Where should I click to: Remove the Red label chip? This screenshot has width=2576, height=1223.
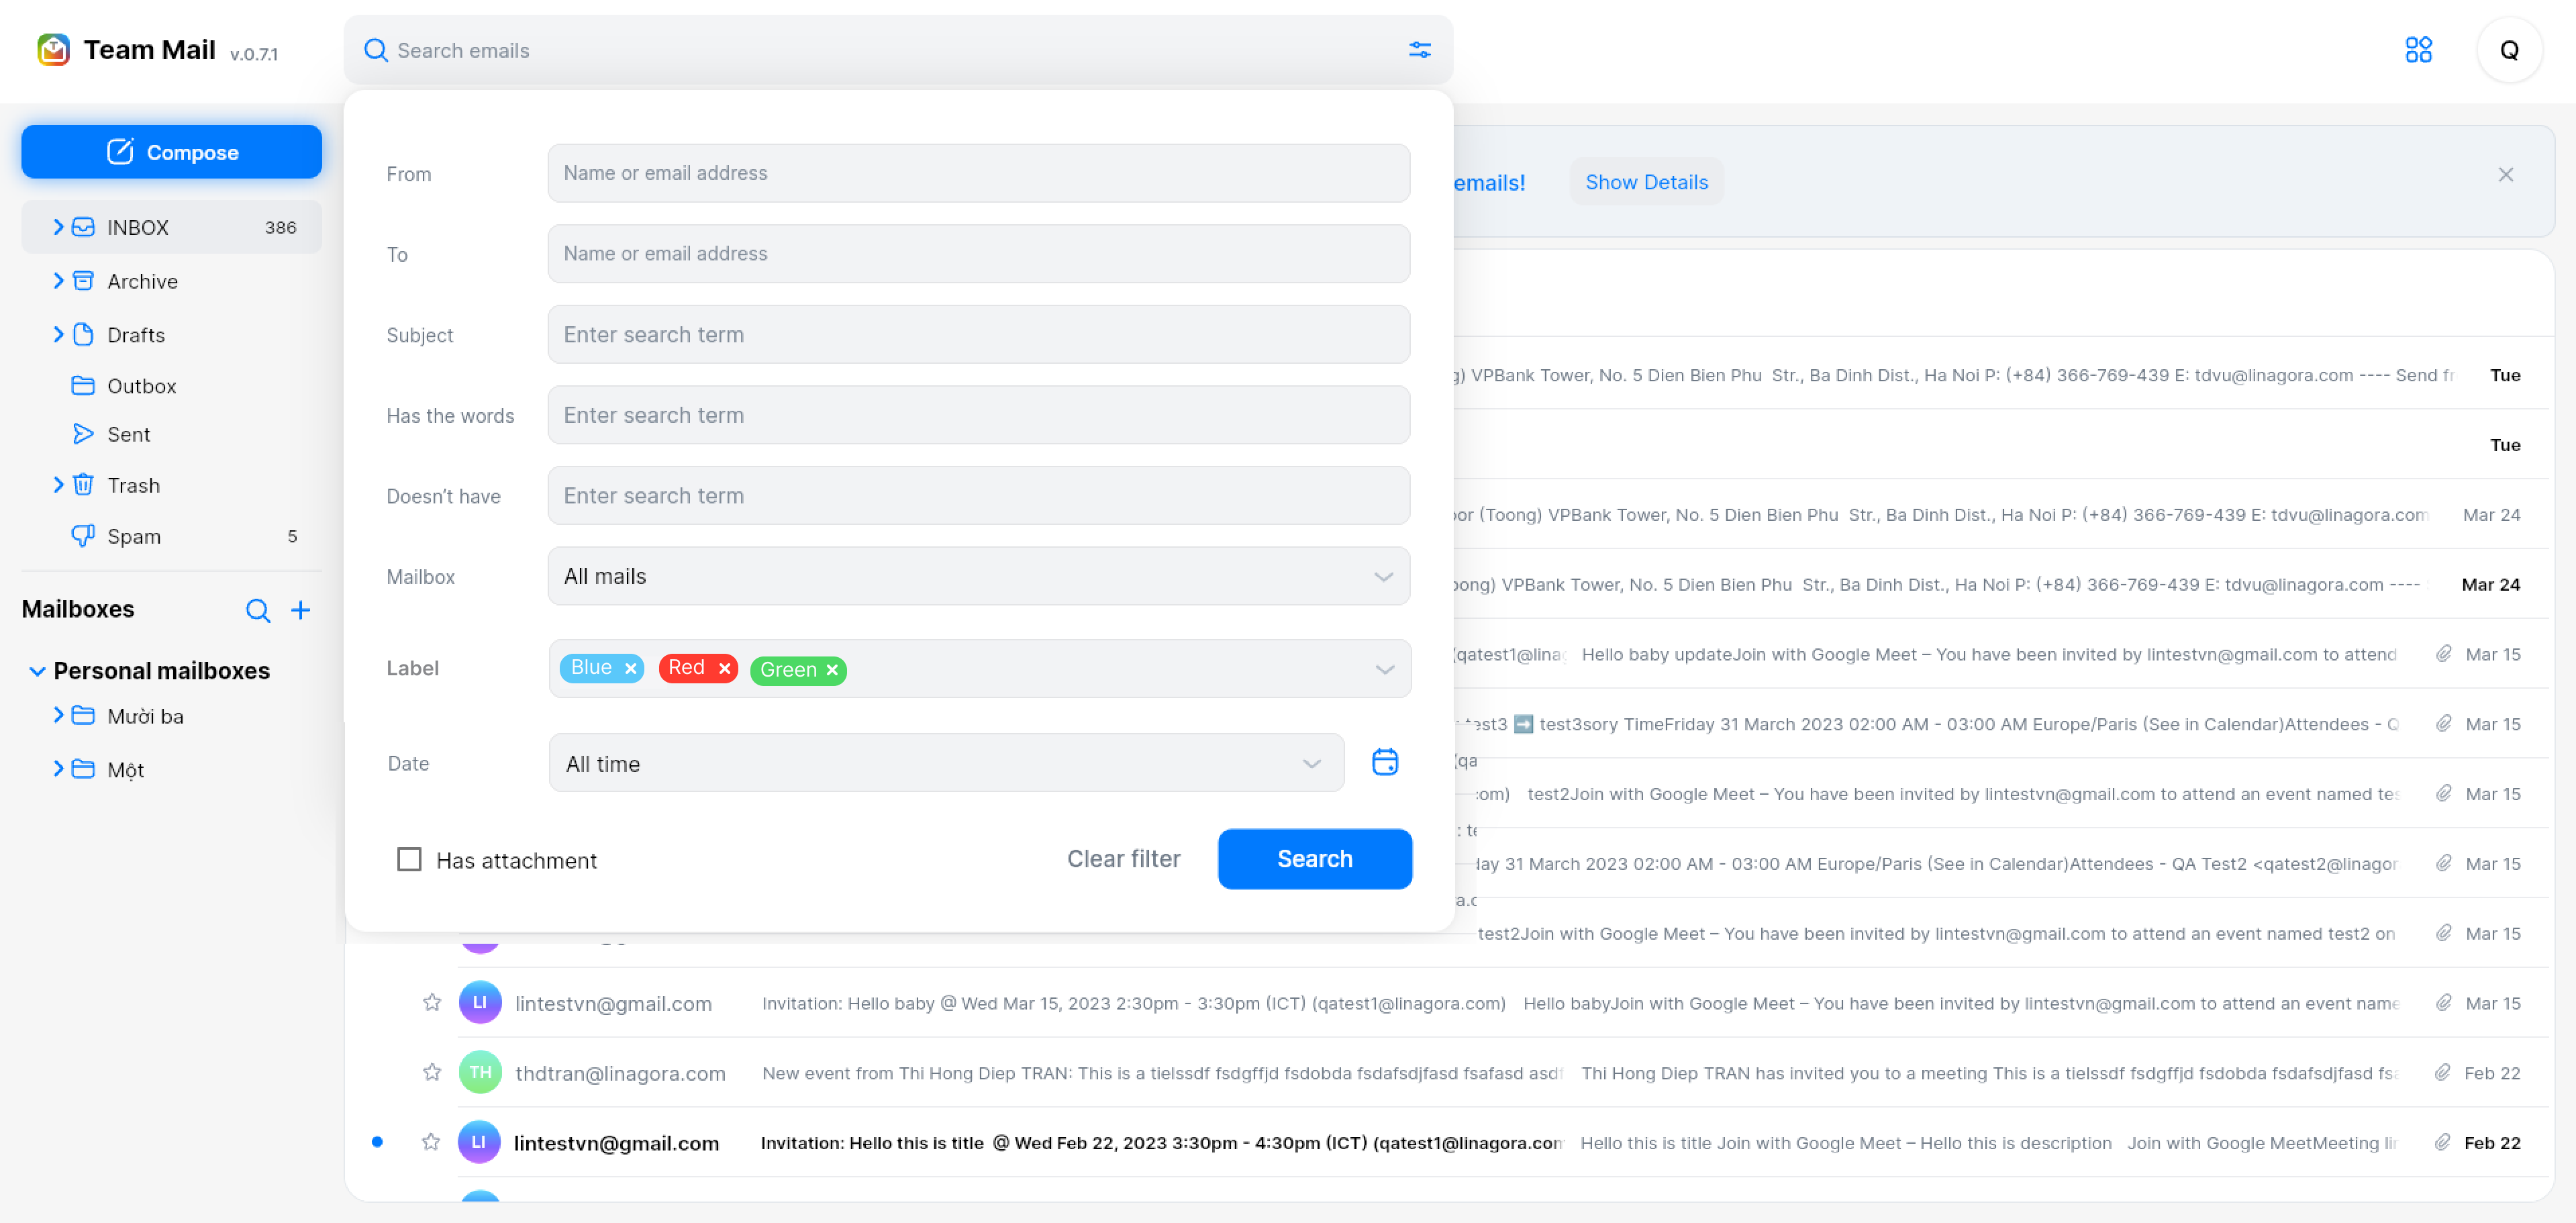[724, 668]
